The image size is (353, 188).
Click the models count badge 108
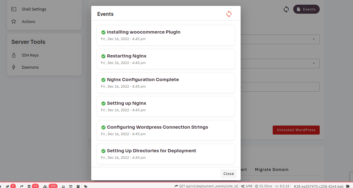53,186
